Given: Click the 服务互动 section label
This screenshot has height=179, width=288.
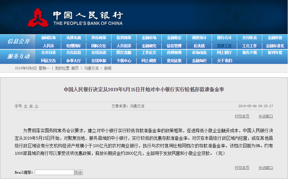Looking at the screenshot, I should pyautogui.click(x=18, y=56).
